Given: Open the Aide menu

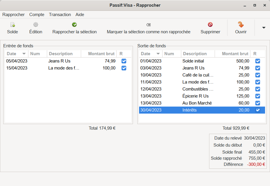Looking at the screenshot, I should 80,15.
